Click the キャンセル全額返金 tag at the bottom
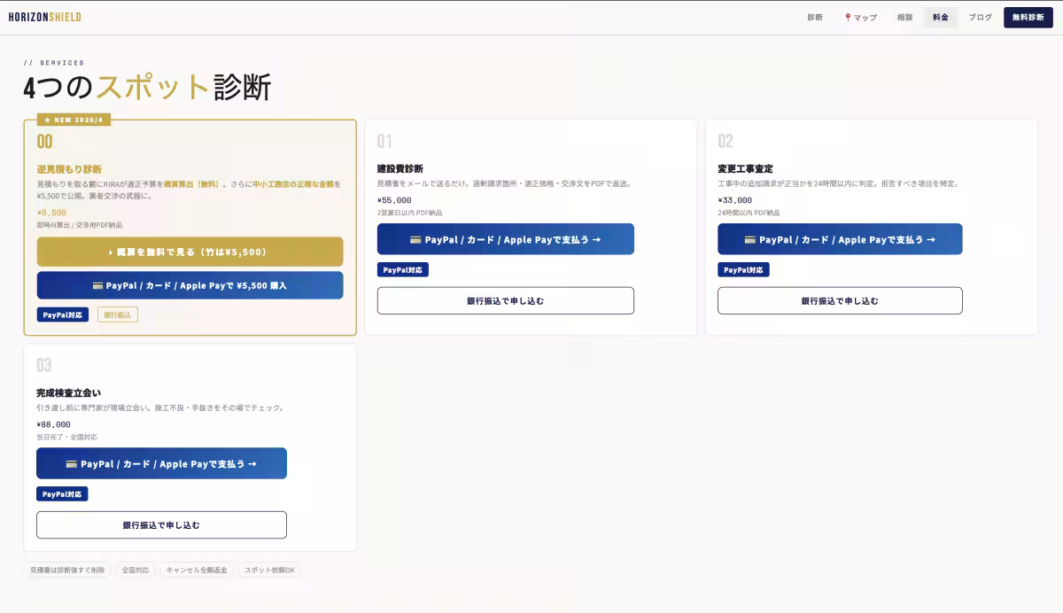Screen dimensions: 1063x613 click(196, 570)
